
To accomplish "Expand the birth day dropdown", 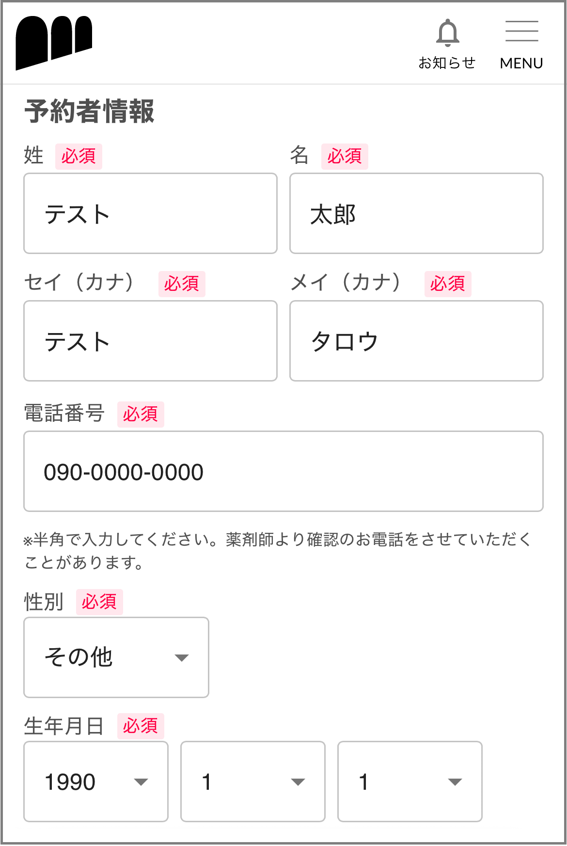I will (x=409, y=782).
